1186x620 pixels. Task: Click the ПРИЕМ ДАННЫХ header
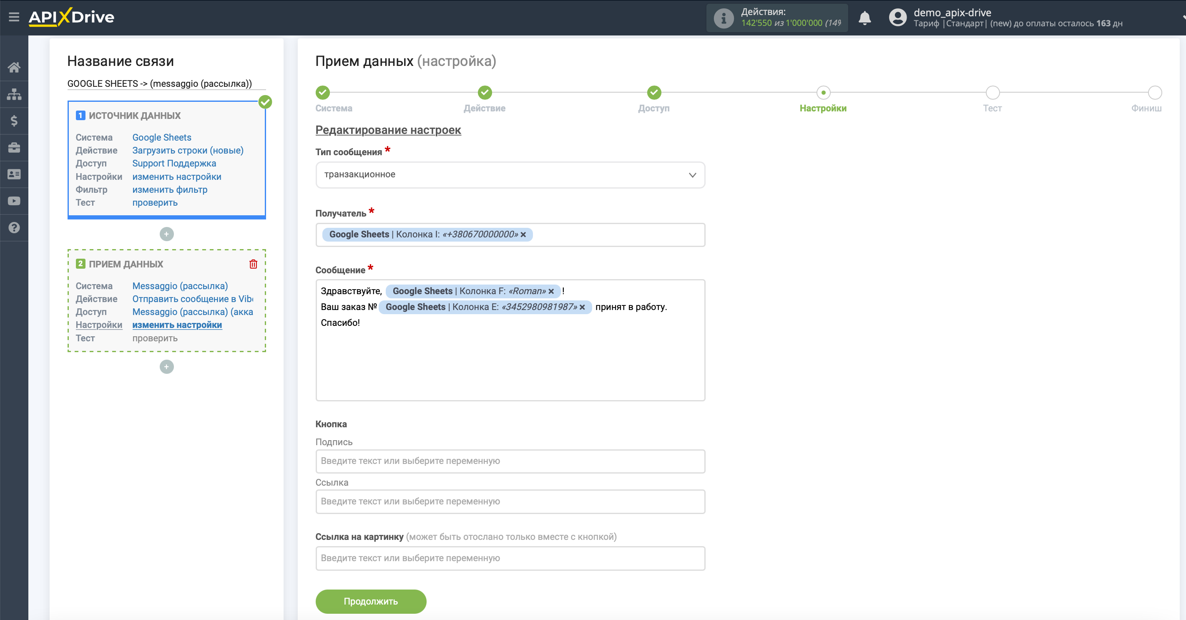(x=126, y=264)
